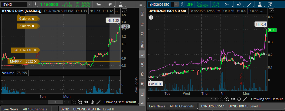Select the LAST <= 1.01 alert label
The height and width of the screenshot is (111, 285).
coord(23,50)
